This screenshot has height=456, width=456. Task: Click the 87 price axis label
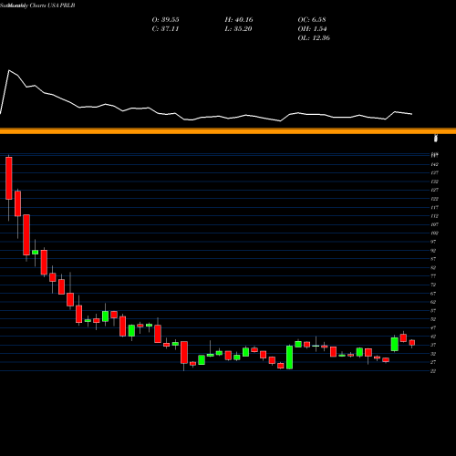pos(433,259)
